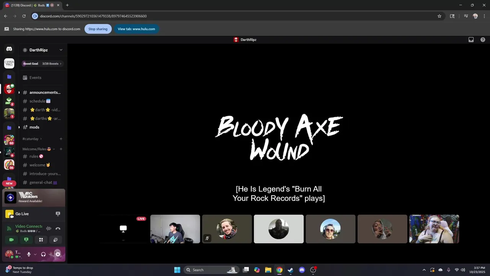Open Discord app from the taskbar
Image resolution: width=490 pixels, height=276 pixels.
(x=302, y=270)
